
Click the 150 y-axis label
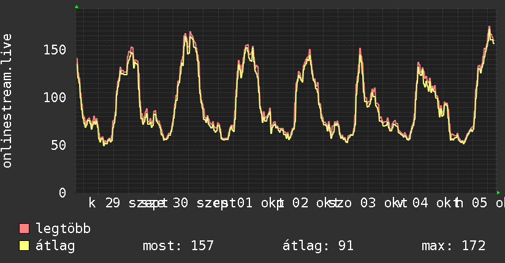[55, 50]
